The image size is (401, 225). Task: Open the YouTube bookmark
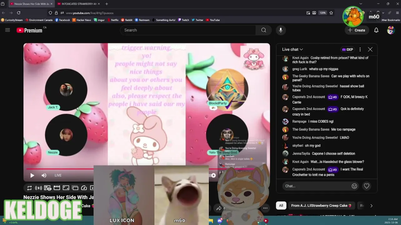pos(213,20)
